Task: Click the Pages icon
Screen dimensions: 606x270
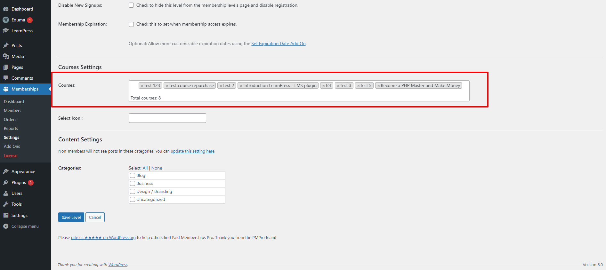Action: (6, 67)
